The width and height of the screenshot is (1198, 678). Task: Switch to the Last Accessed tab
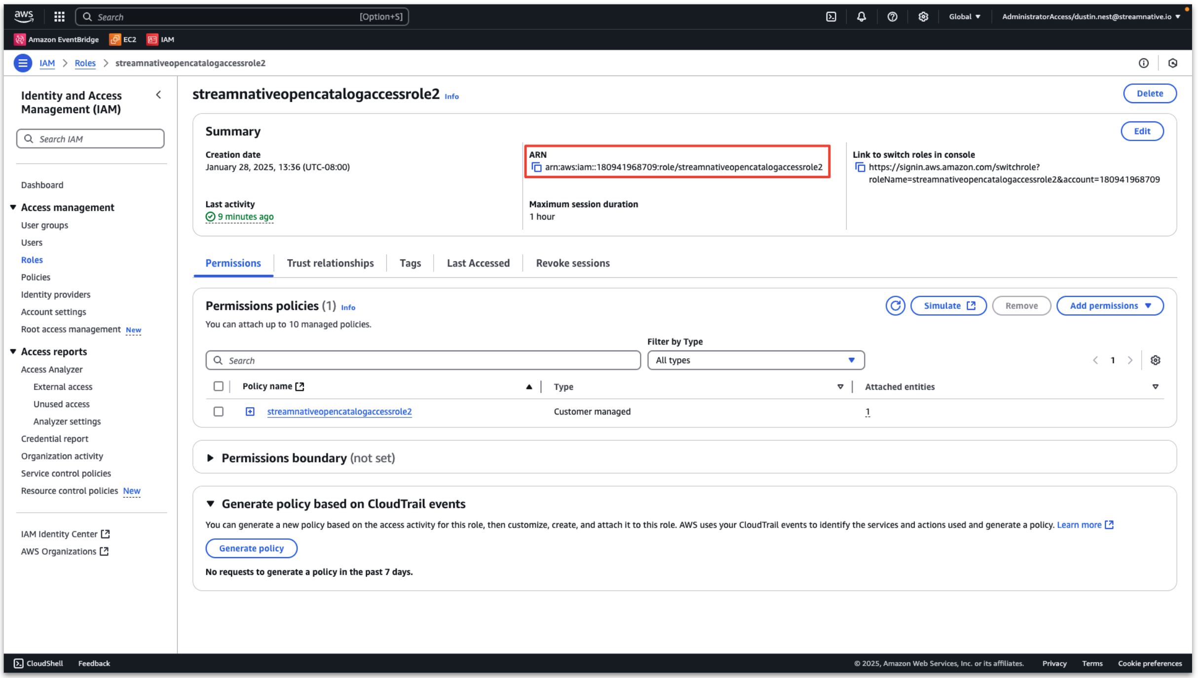(x=478, y=263)
